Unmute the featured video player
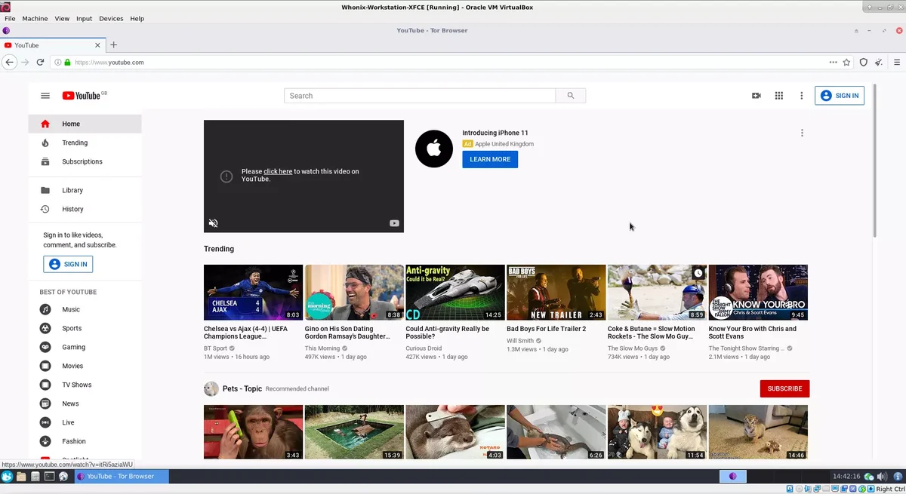The width and height of the screenshot is (906, 494). pyautogui.click(x=213, y=222)
